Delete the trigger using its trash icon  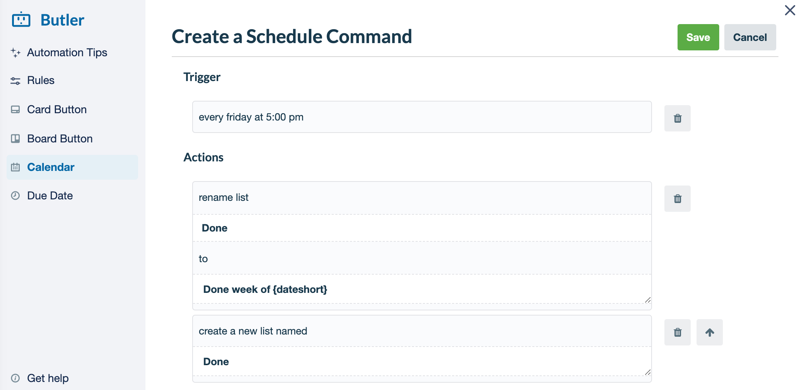click(677, 118)
